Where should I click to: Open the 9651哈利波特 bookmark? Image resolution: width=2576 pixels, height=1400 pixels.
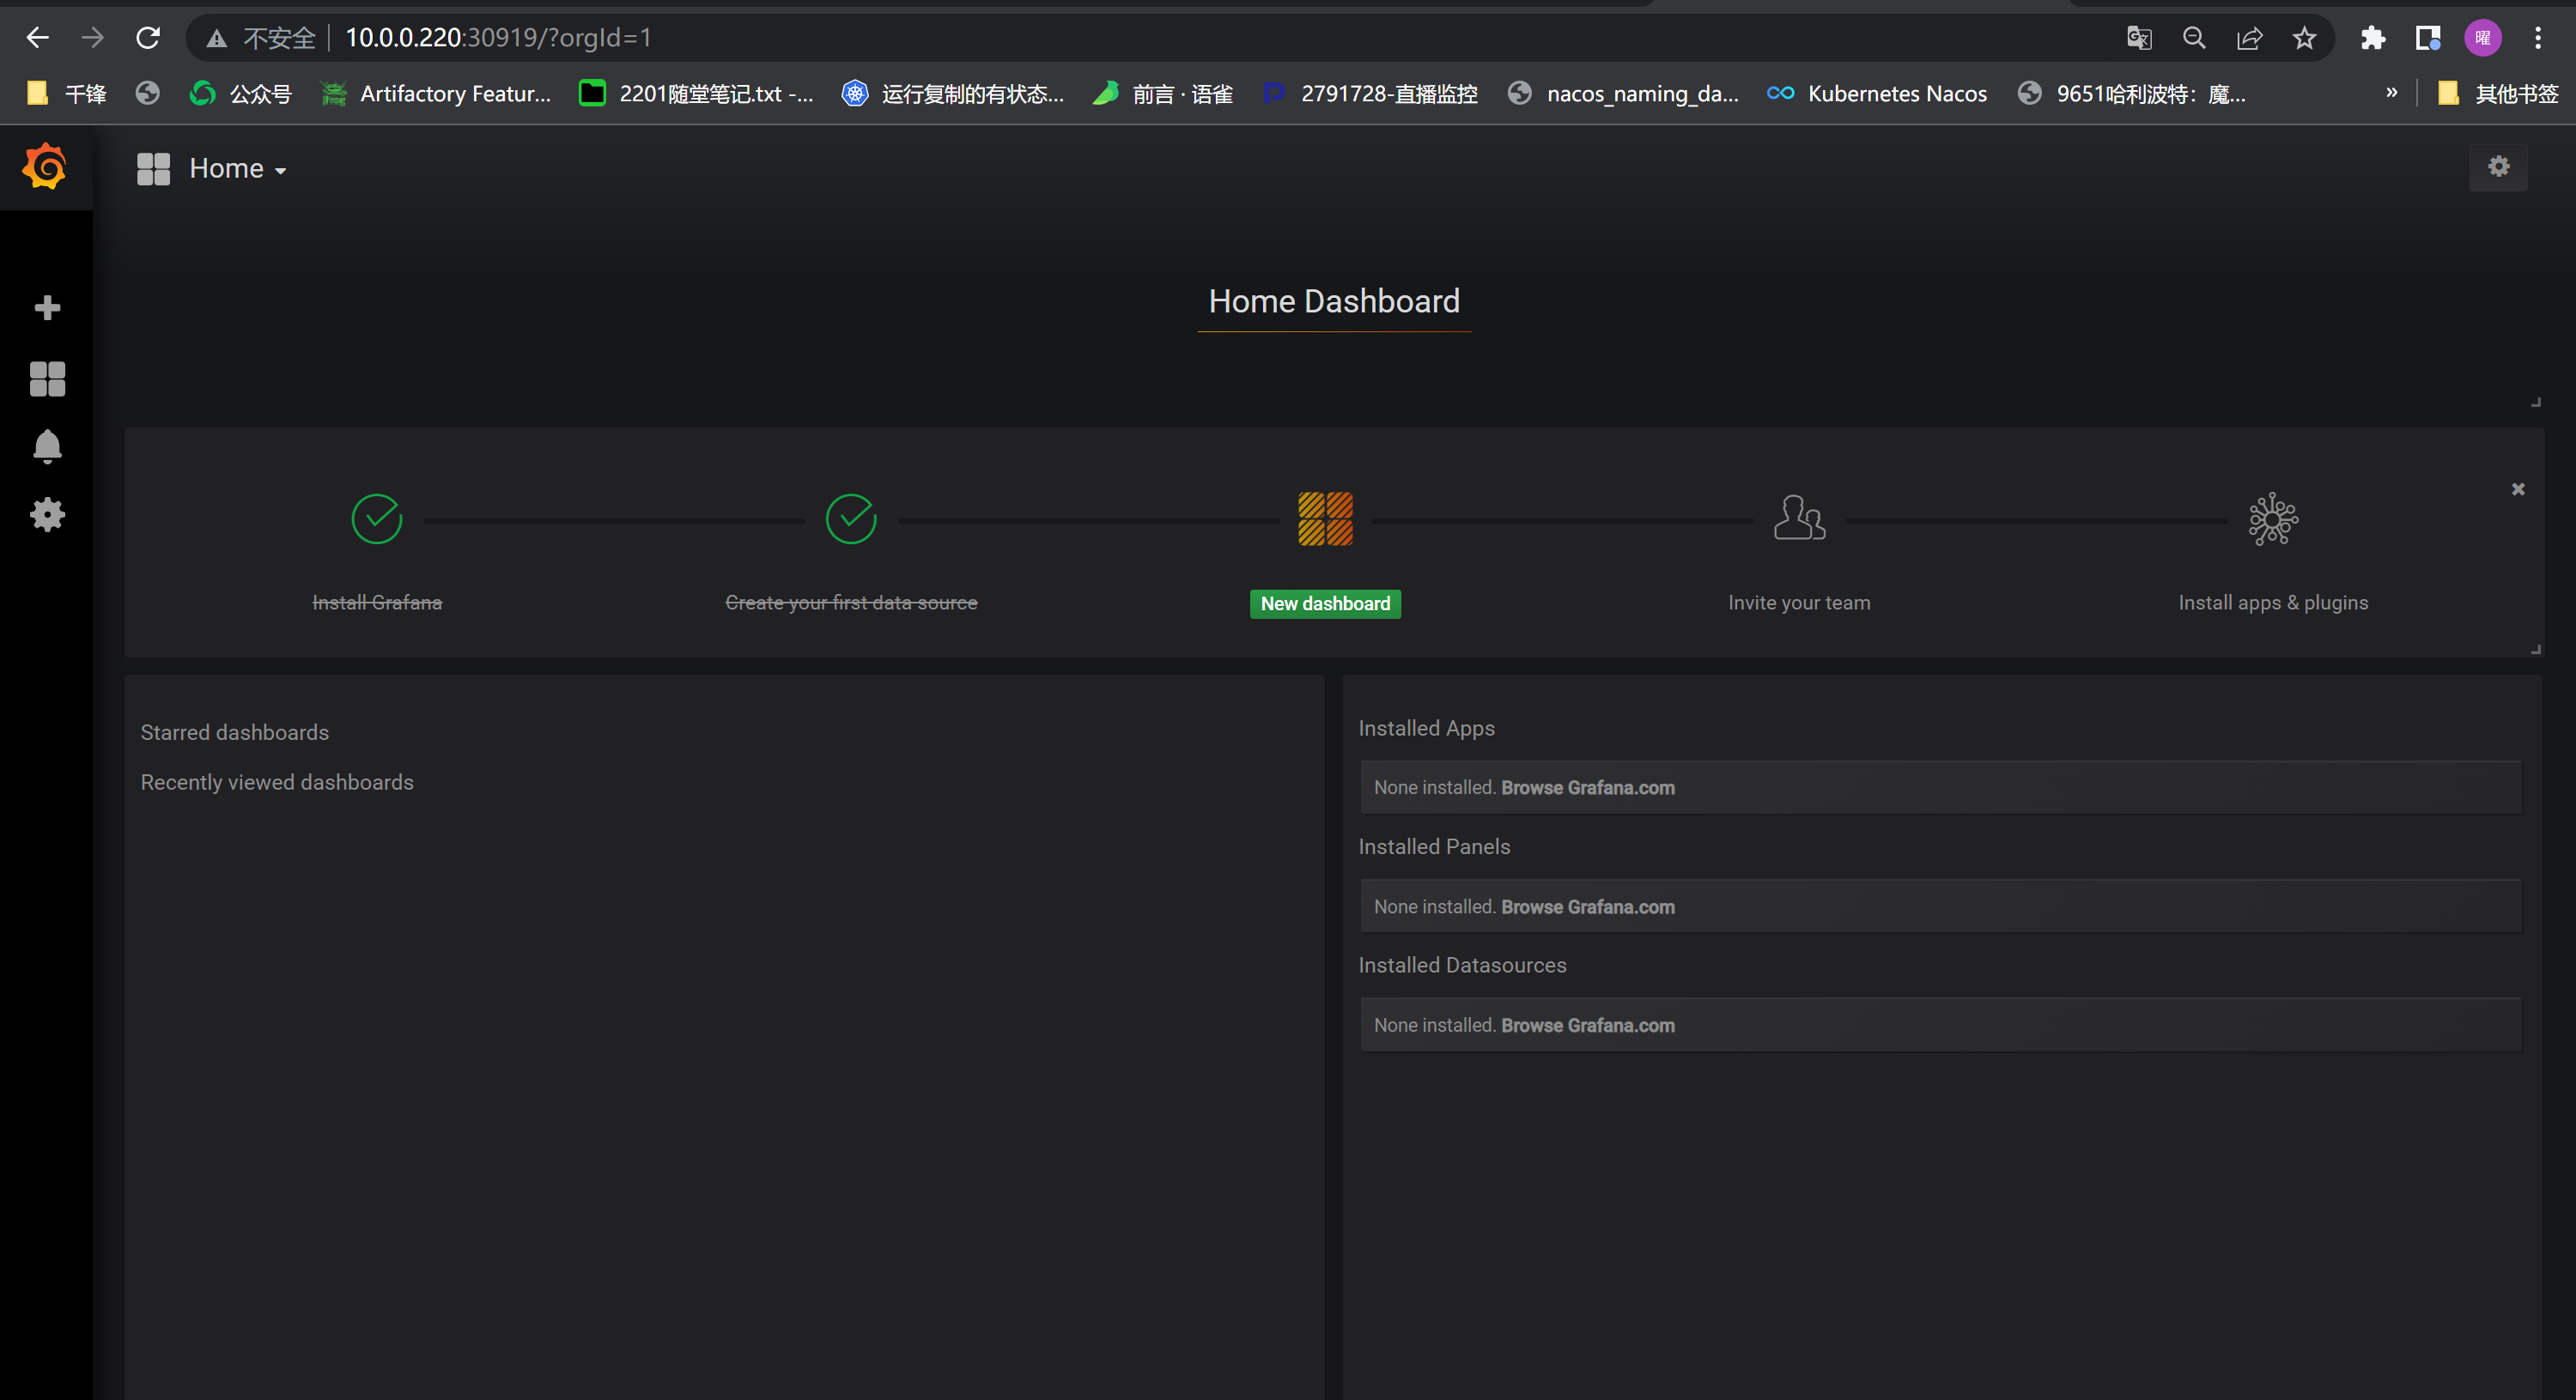pyautogui.click(x=2132, y=94)
